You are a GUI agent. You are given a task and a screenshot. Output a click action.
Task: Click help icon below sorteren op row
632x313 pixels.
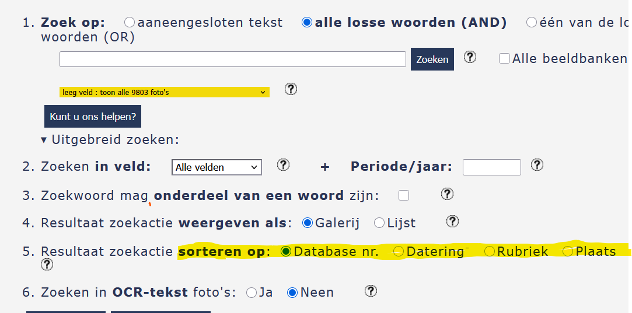click(x=47, y=265)
